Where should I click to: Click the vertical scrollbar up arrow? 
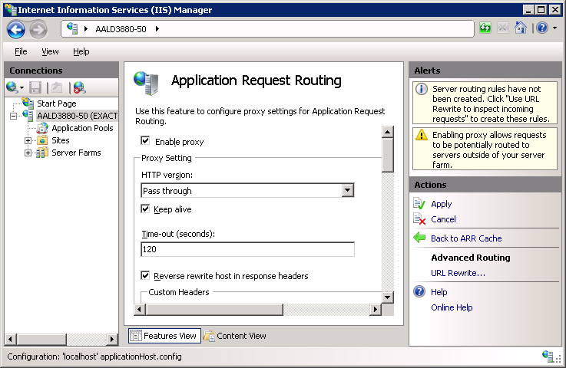click(387, 132)
